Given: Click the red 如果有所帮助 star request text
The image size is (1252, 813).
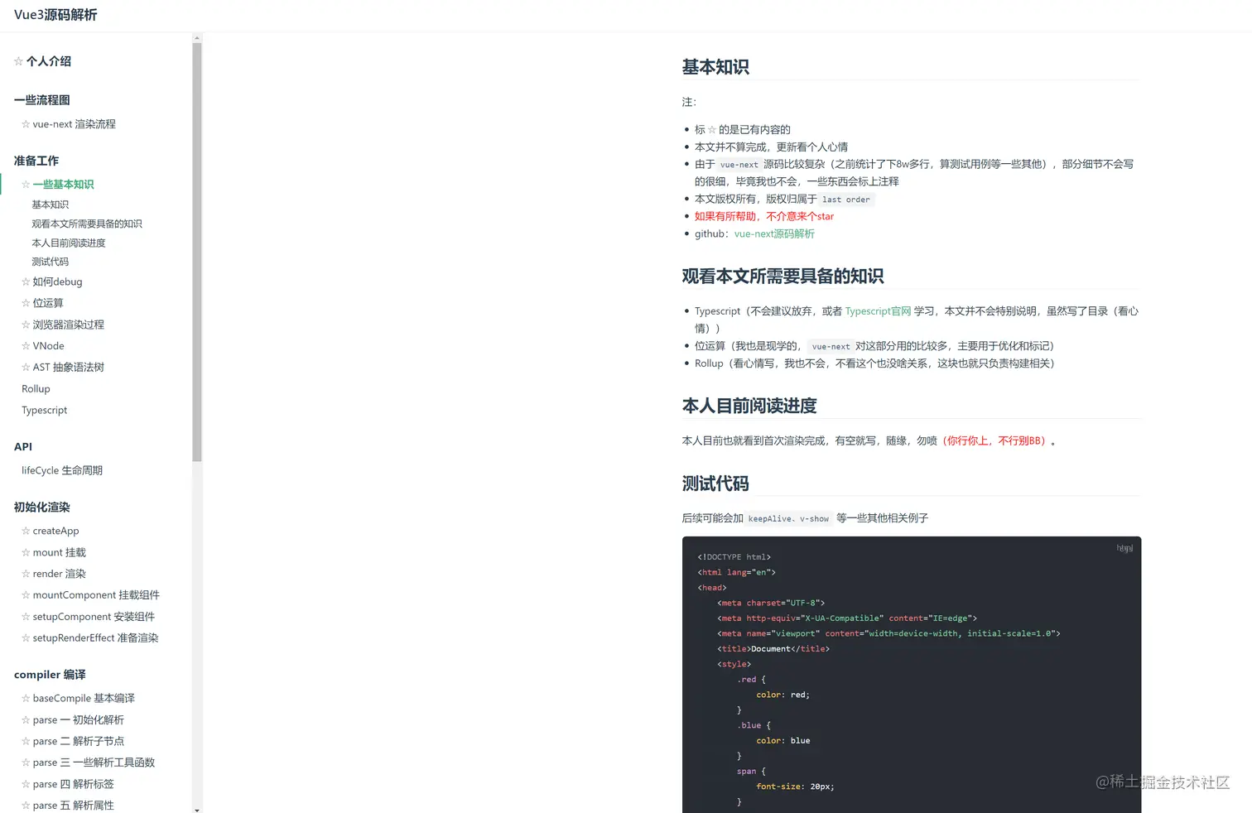Looking at the screenshot, I should tap(764, 217).
